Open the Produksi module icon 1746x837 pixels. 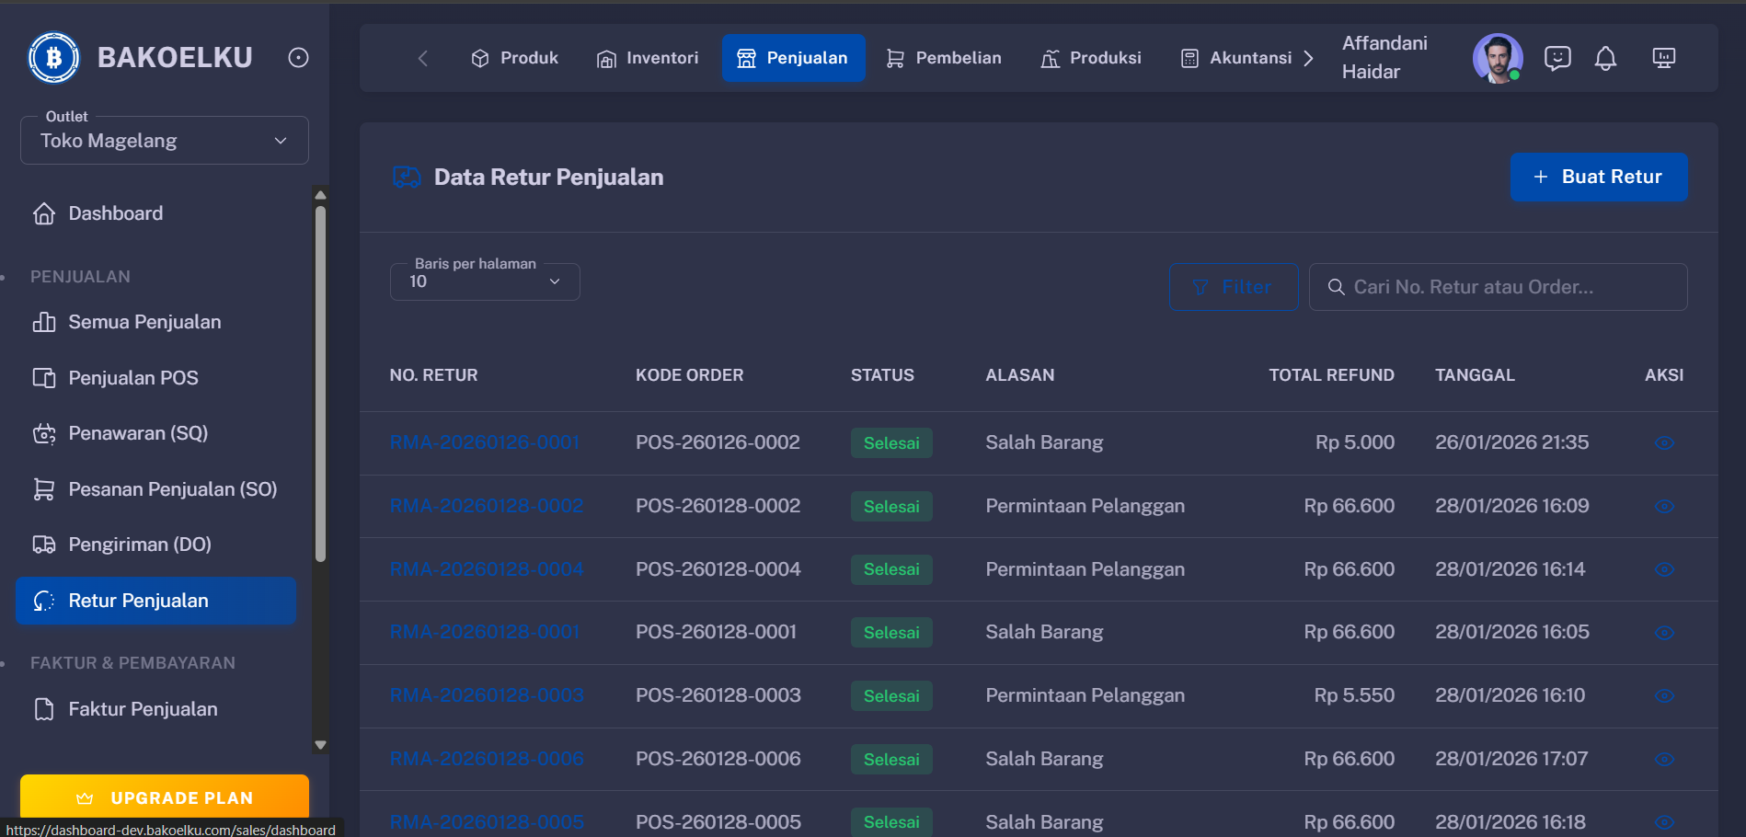[x=1048, y=58]
